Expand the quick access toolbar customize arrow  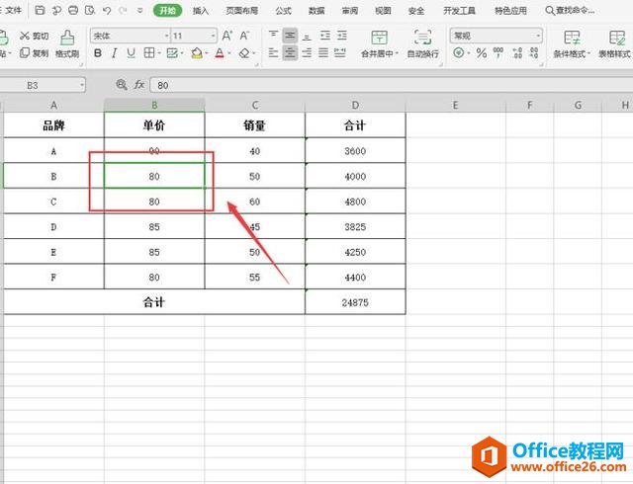tap(139, 11)
